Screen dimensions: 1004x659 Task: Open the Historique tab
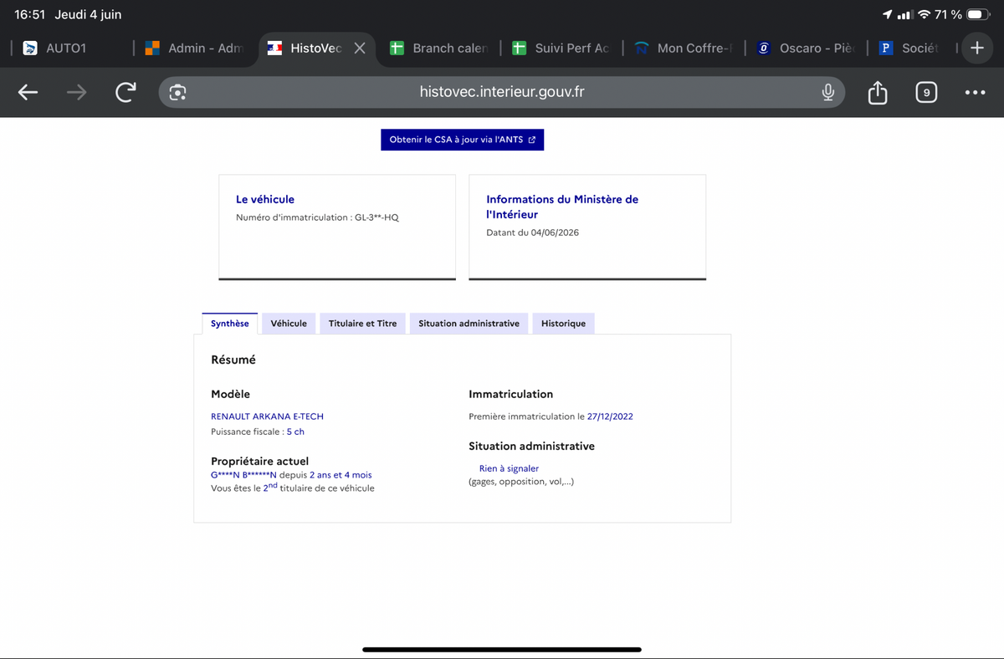pyautogui.click(x=563, y=324)
